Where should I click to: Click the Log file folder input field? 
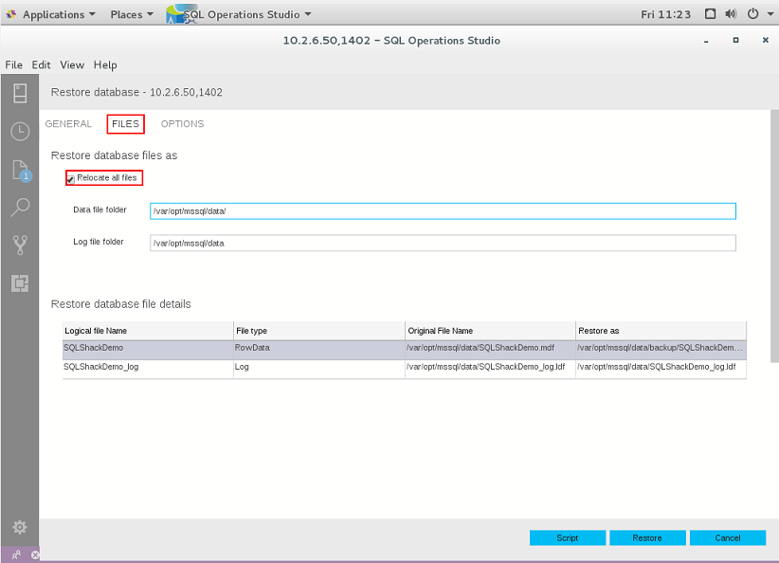pos(443,243)
